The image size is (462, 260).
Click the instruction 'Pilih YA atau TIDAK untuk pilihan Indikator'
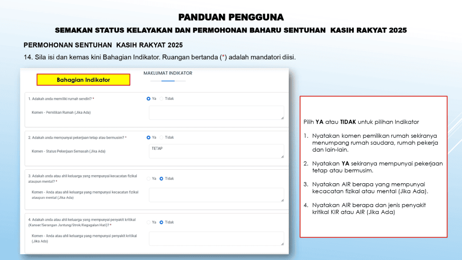click(x=361, y=122)
